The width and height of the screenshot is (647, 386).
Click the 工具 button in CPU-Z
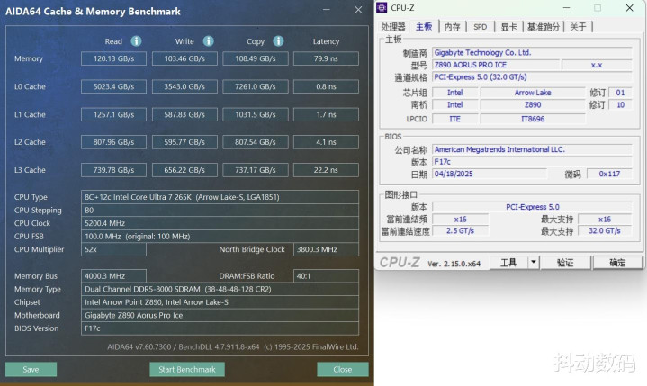508,263
